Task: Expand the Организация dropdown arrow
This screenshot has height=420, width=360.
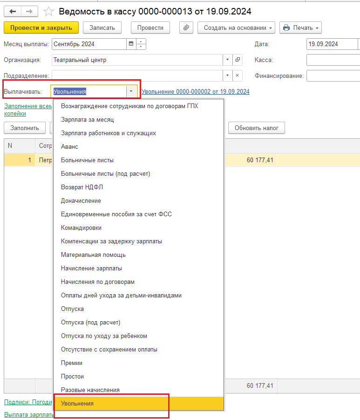Action: pos(228,60)
